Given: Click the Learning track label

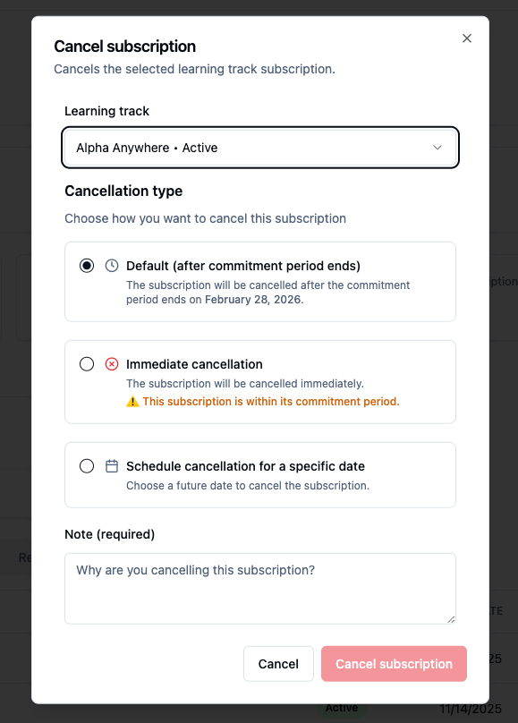Looking at the screenshot, I should coord(106,111).
